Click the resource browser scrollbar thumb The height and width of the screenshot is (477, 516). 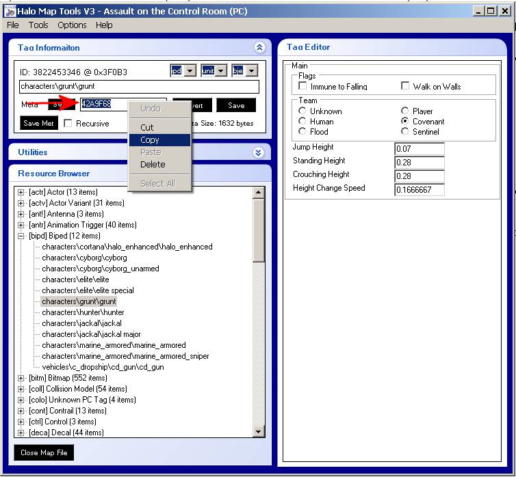258,230
